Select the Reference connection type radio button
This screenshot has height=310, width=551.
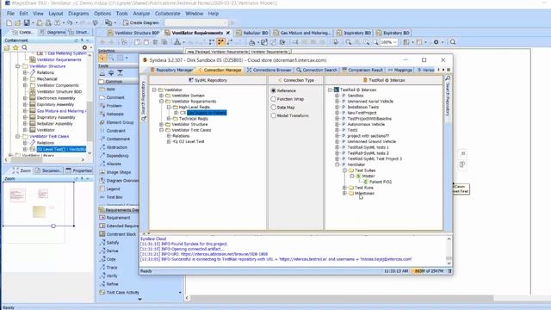(x=274, y=90)
